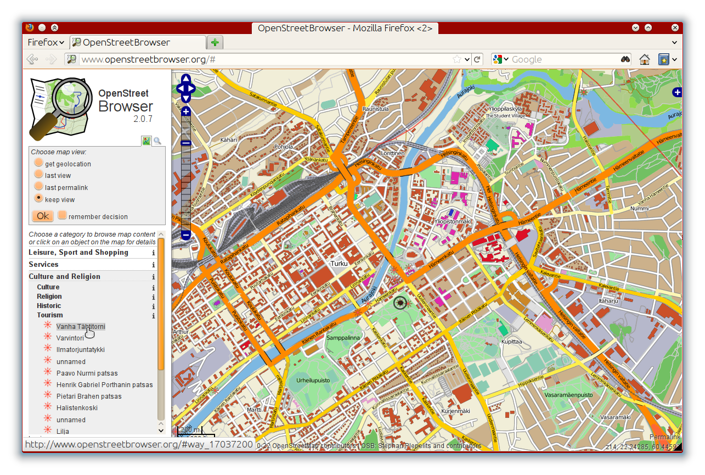Click the OpenStreetBrowser magnifier logo
705x475 pixels.
click(x=61, y=109)
